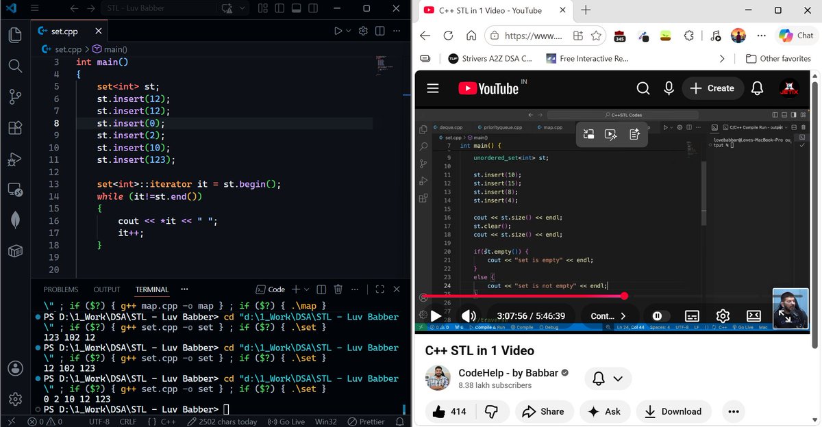822x427 pixels.
Task: Open the new terminal launch profile dropdown
Action: (306, 289)
